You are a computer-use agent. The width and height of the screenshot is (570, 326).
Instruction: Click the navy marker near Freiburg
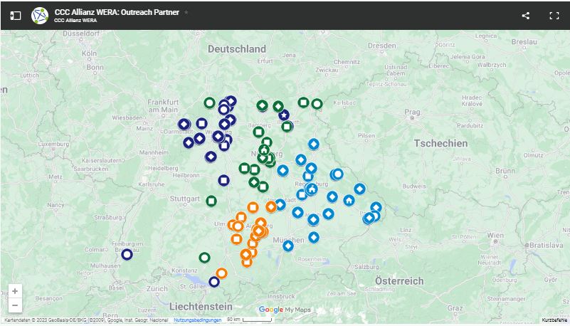click(x=127, y=254)
